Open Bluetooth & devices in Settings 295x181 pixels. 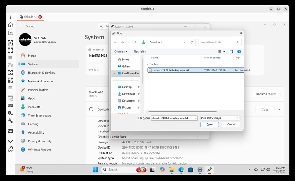(x=49, y=73)
